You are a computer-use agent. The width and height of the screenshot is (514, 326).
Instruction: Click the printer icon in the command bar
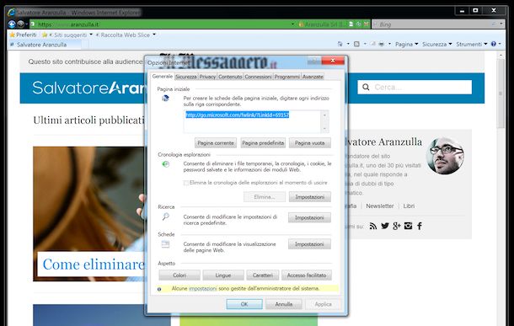point(381,44)
